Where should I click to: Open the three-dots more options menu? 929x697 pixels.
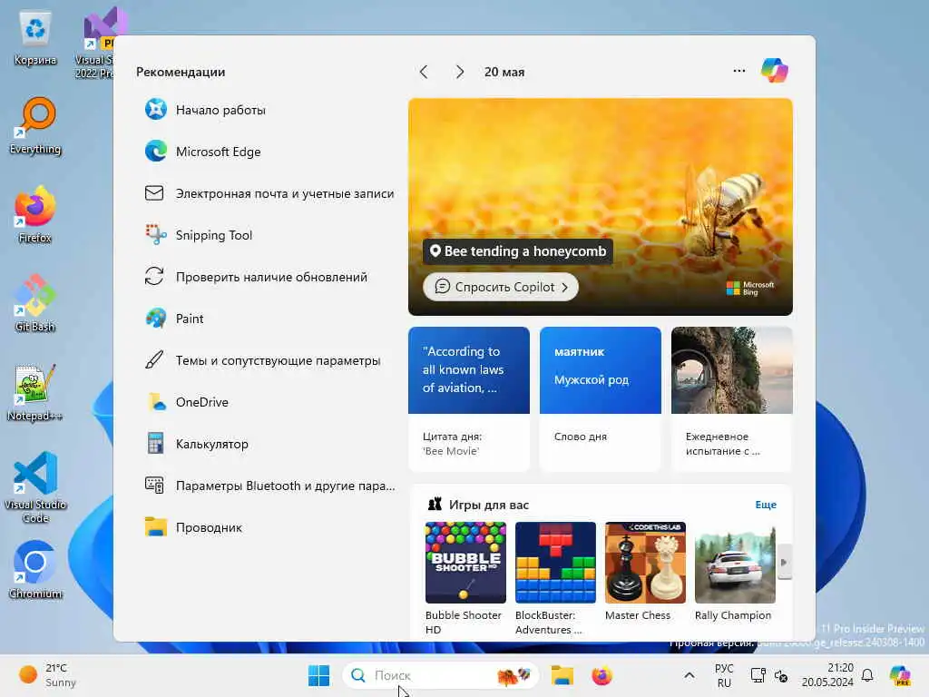coord(738,71)
